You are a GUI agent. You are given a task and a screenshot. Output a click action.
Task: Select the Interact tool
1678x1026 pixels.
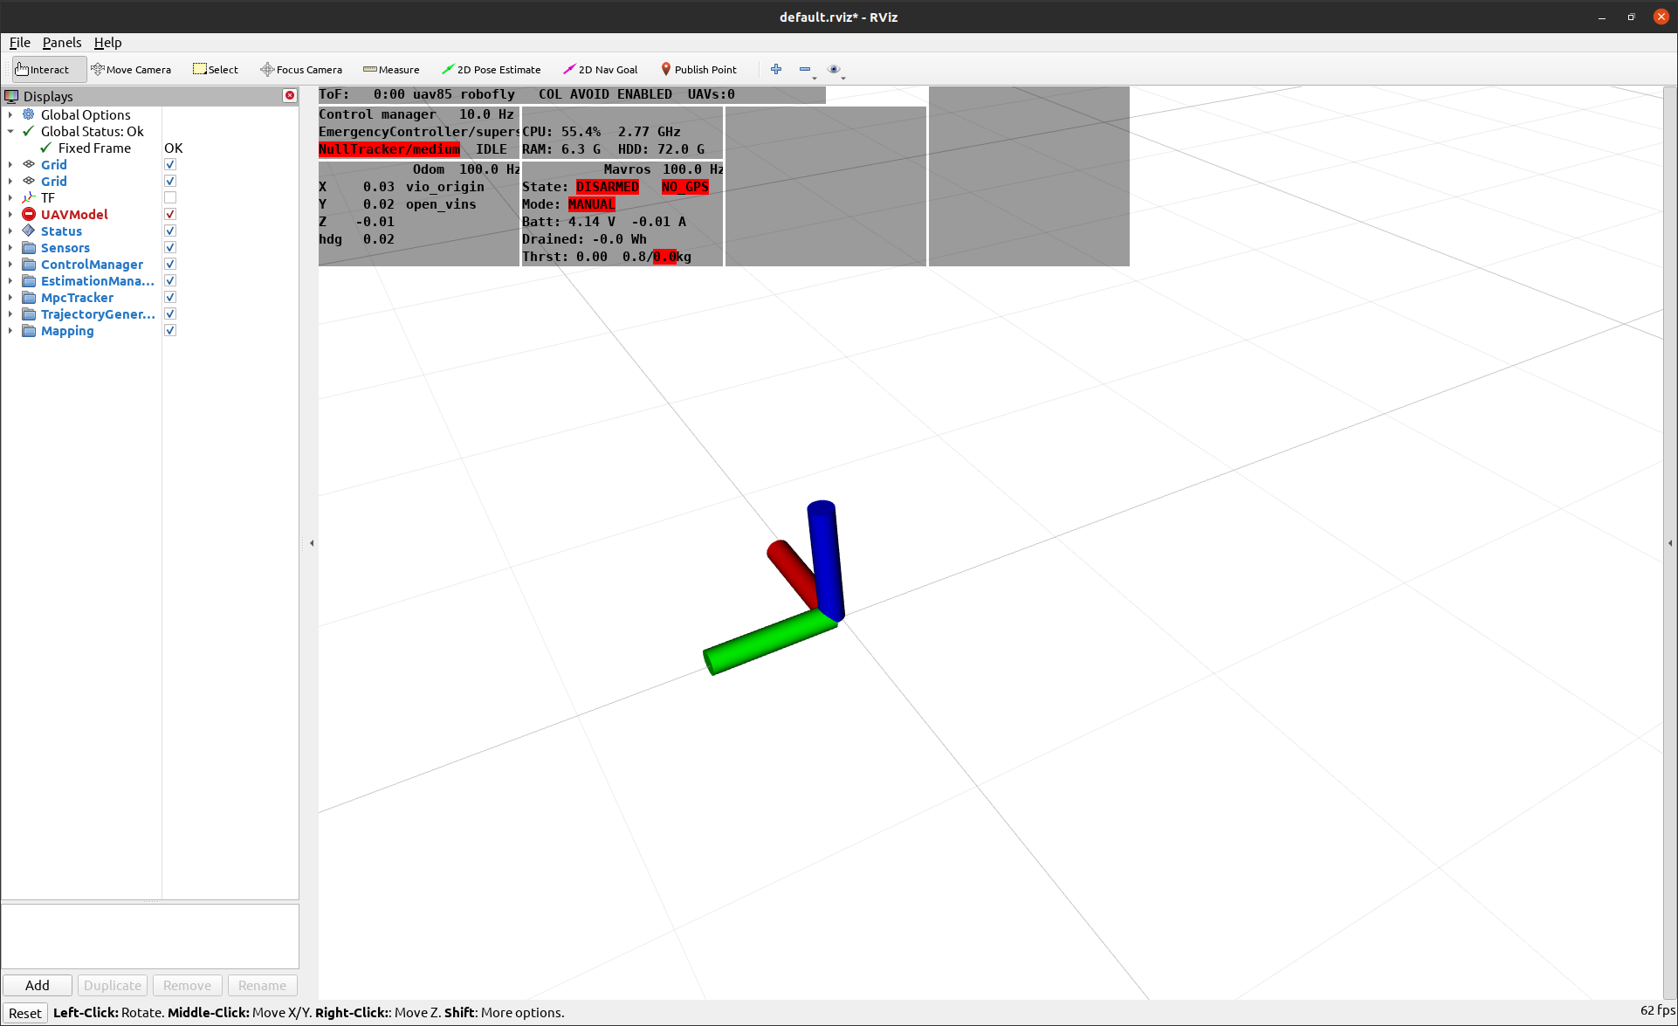click(x=49, y=70)
